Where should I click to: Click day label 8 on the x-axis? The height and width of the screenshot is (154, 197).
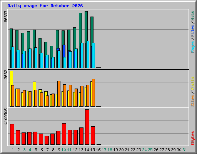click(x=53, y=150)
